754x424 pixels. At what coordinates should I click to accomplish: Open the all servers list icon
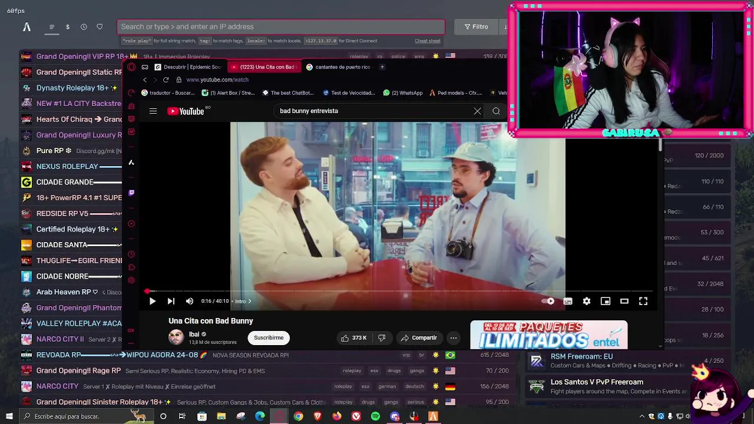52,26
